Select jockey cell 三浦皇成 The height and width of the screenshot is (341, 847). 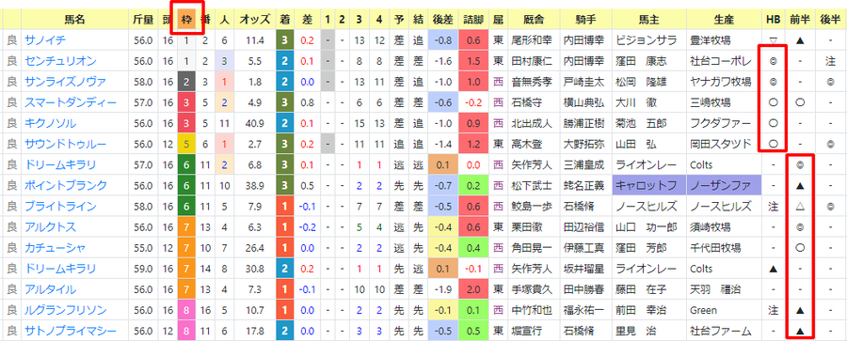(x=585, y=164)
